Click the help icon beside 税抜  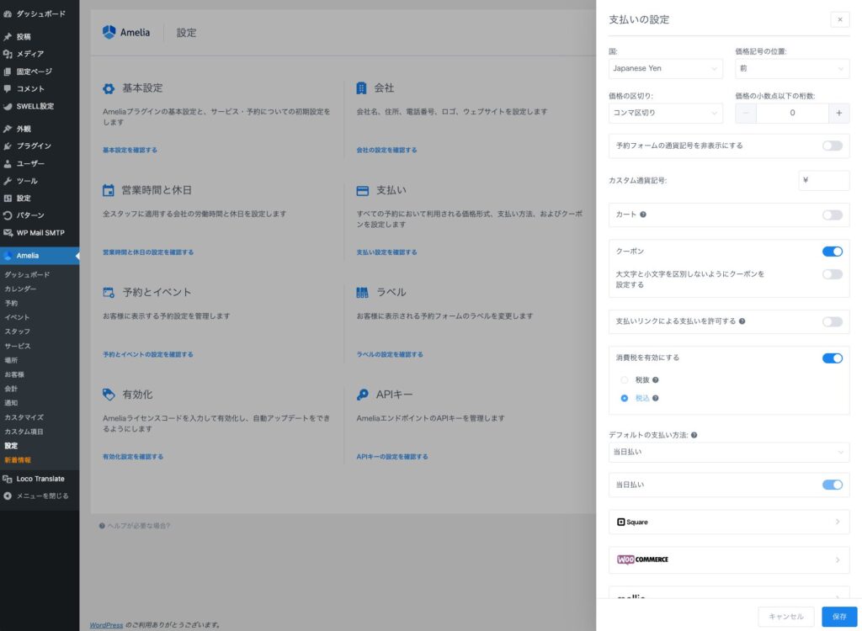coord(656,379)
